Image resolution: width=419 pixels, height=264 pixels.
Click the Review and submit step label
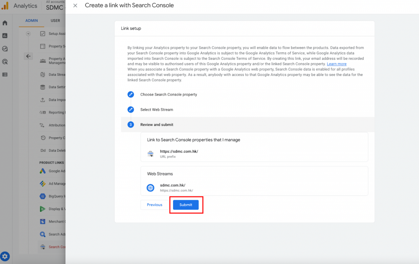pos(157,125)
